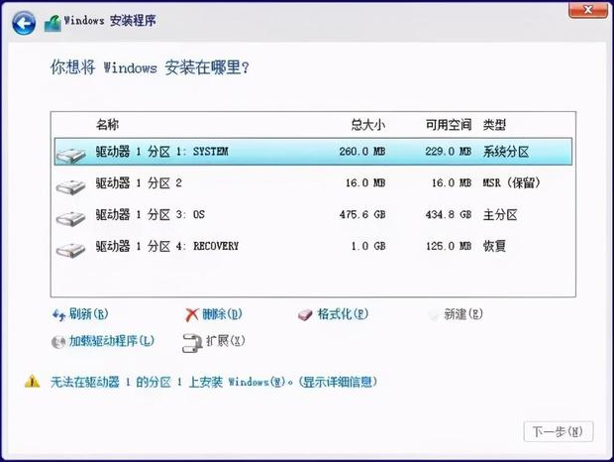Click the 新建(E) new partition link
614x462 pixels.
pyautogui.click(x=463, y=314)
